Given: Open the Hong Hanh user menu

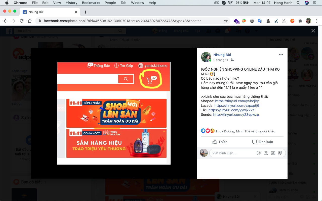Looking at the screenshot, I should pos(284,3).
